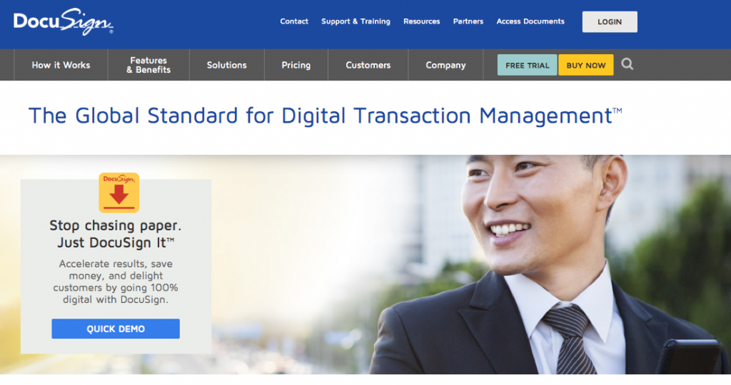Open Features & Benefits menu
The image size is (731, 385).
point(148,65)
